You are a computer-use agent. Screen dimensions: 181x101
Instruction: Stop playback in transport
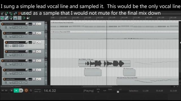click(12, 91)
